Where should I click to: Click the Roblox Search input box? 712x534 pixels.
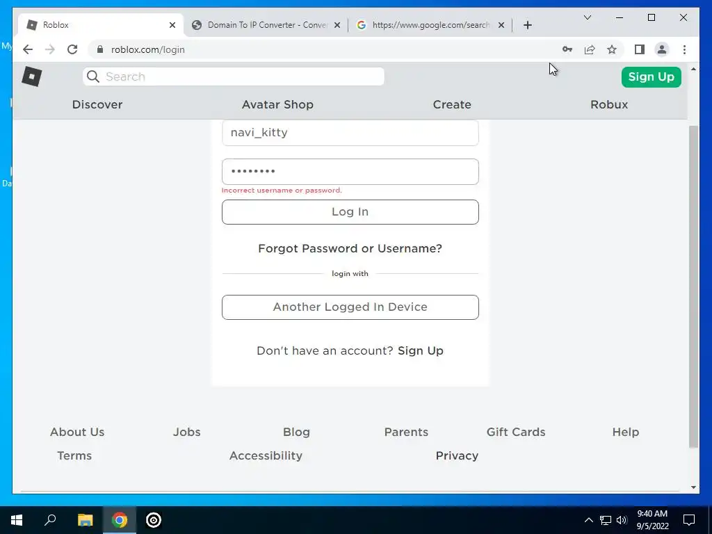click(x=234, y=76)
